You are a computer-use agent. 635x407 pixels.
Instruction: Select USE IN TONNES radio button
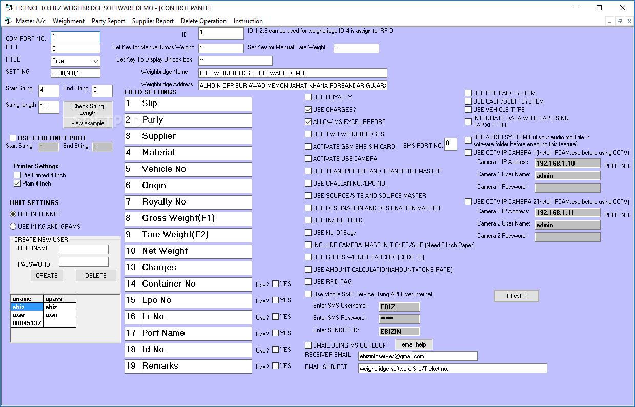pos(13,214)
